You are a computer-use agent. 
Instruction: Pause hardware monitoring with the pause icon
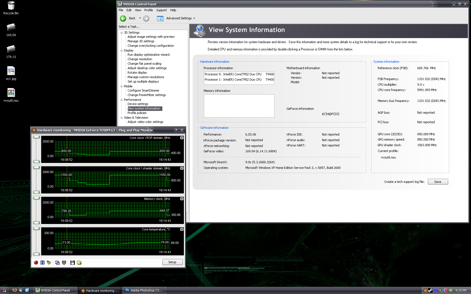pos(42,262)
